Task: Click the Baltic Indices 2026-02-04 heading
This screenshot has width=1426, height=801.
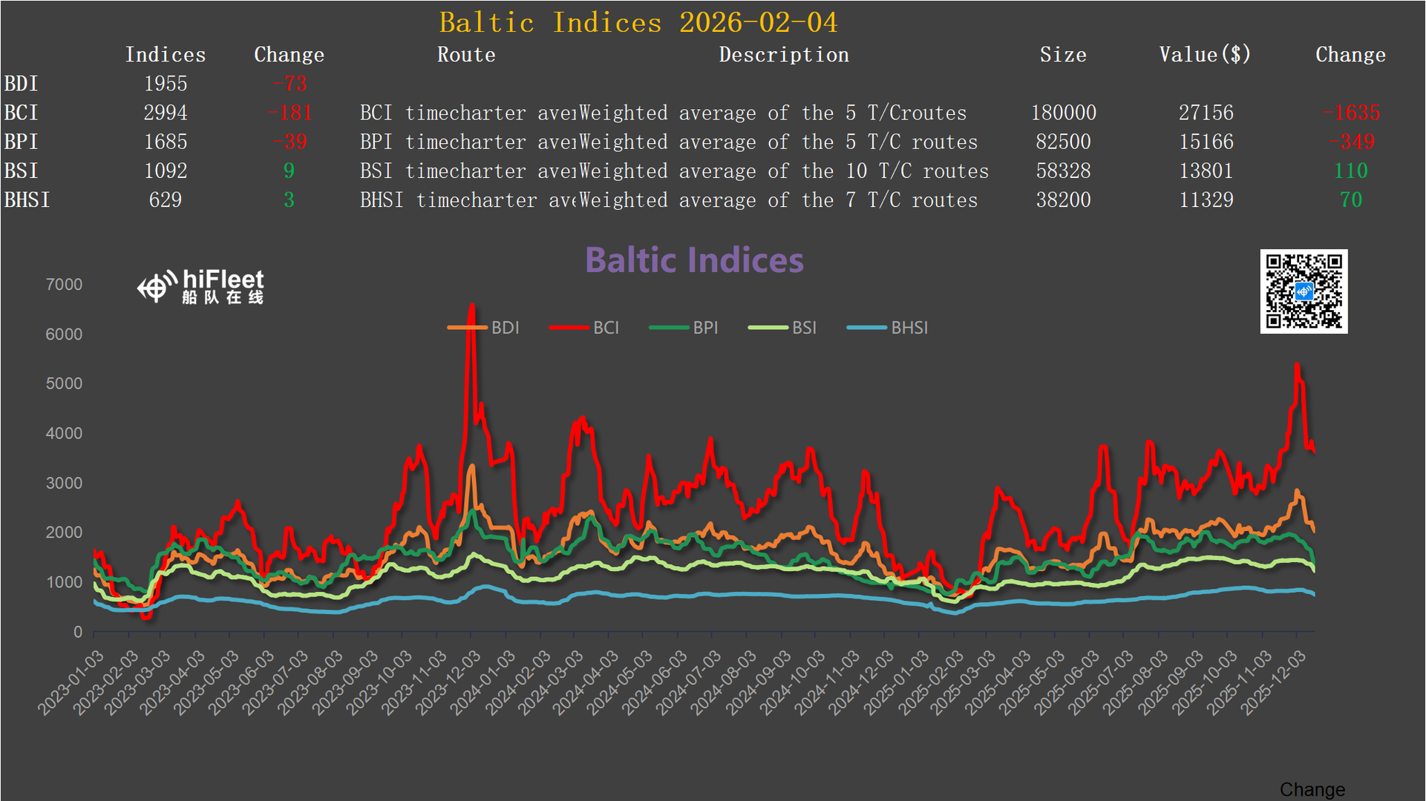Action: coord(638,22)
